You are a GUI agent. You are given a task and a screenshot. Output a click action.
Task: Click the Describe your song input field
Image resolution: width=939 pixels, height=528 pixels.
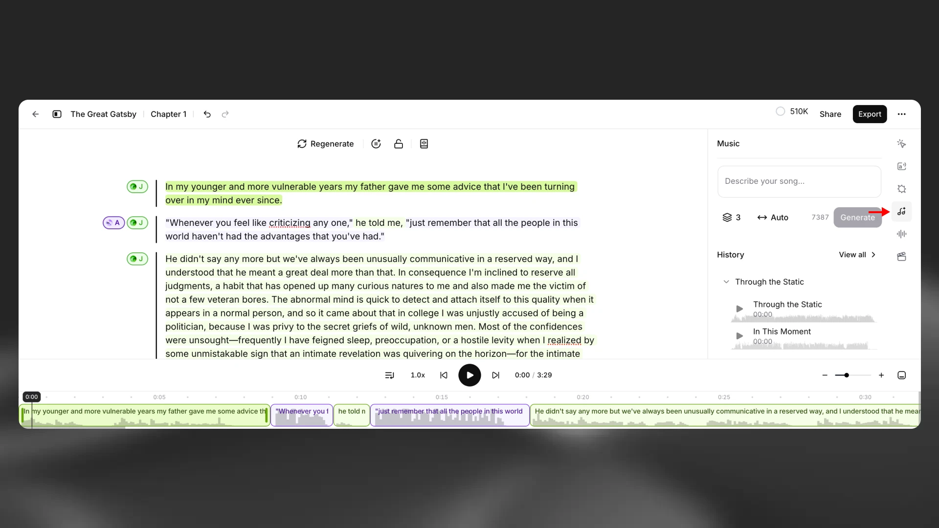click(799, 181)
